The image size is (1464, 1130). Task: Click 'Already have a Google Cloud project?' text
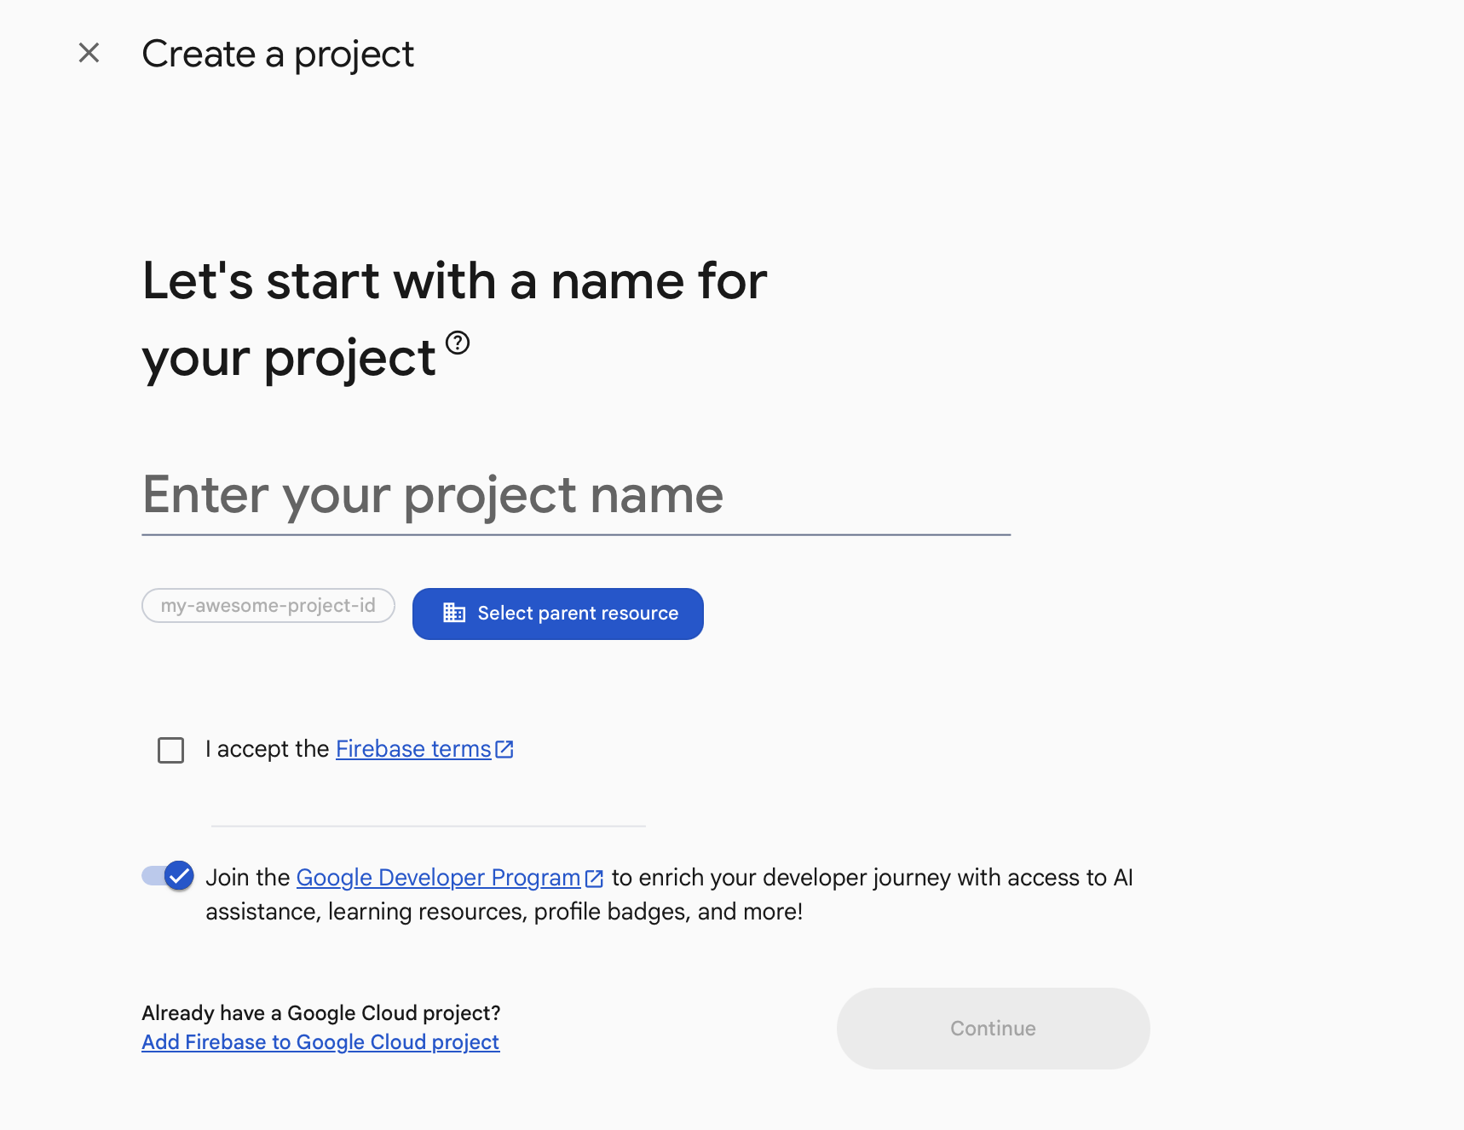pyautogui.click(x=321, y=1012)
